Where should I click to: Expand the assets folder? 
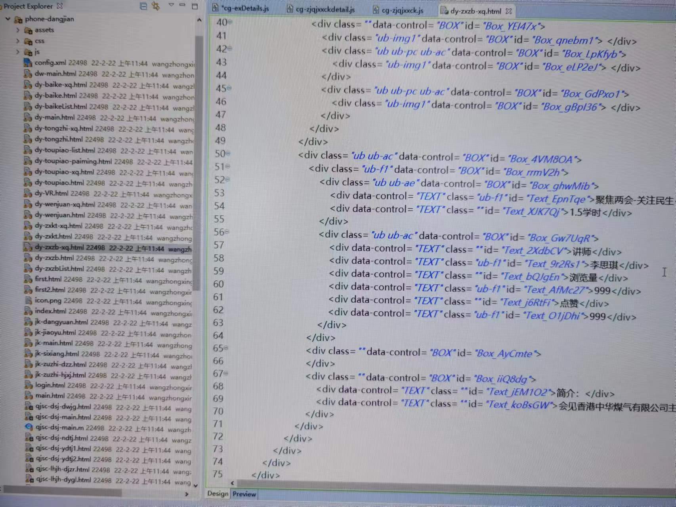(17, 30)
